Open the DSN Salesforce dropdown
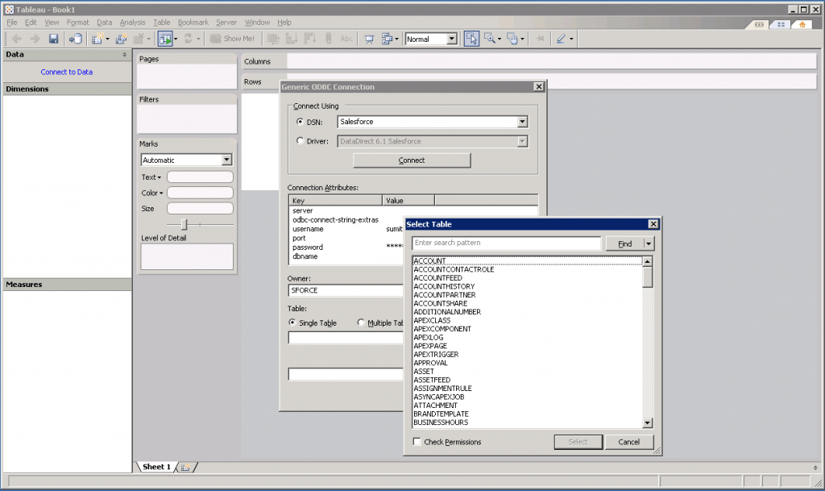Viewport: 825px width, 491px height. click(x=522, y=122)
